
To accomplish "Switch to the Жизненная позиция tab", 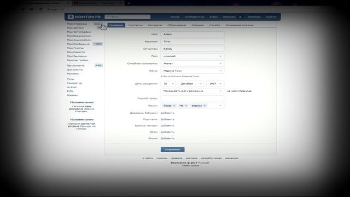I will [x=240, y=25].
